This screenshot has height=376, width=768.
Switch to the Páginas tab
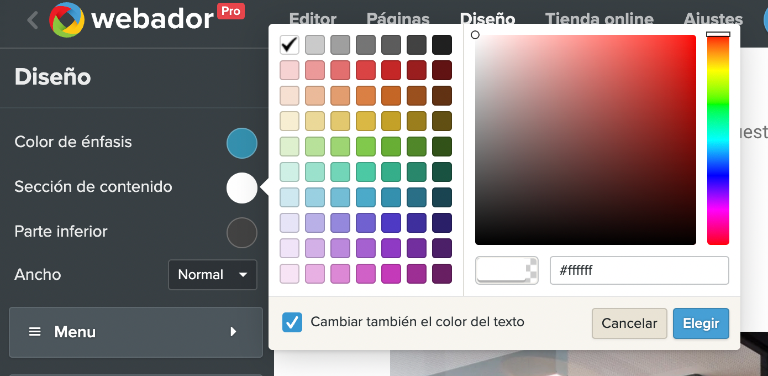point(398,19)
